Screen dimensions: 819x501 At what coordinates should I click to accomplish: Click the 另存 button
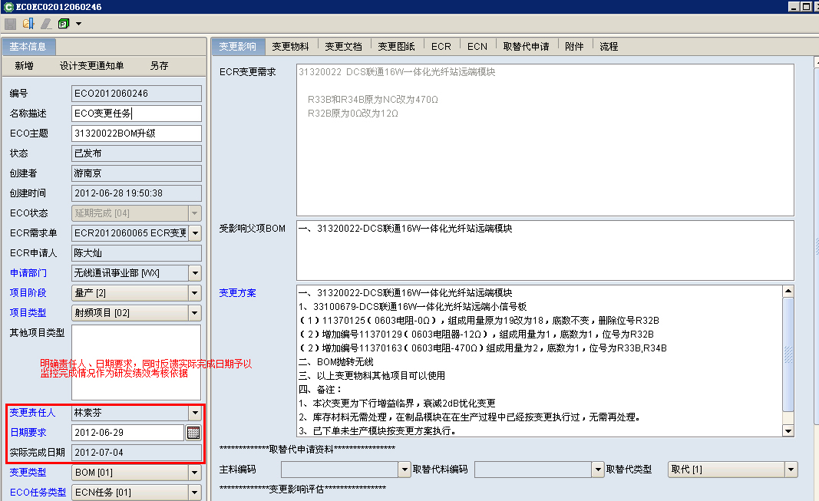click(x=159, y=66)
